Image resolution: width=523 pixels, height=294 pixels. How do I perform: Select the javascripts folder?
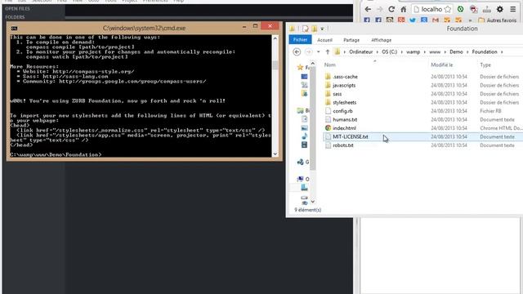click(x=344, y=85)
